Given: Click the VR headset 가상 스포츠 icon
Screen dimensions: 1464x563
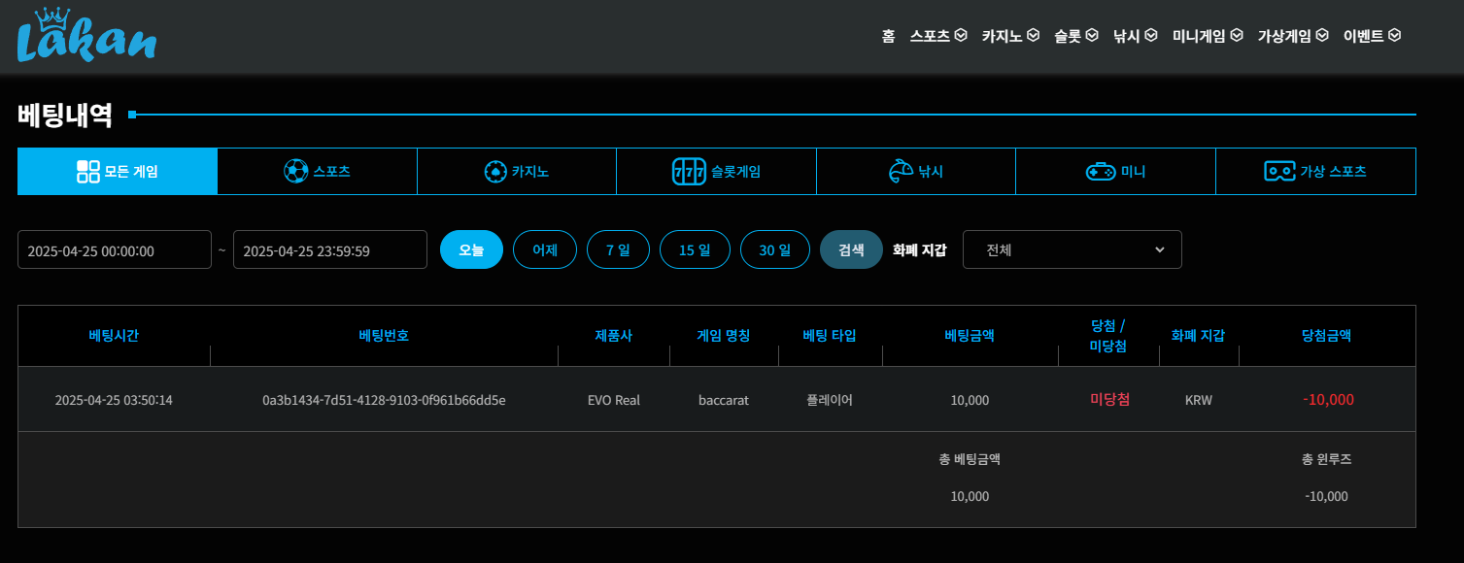Looking at the screenshot, I should click(1279, 172).
